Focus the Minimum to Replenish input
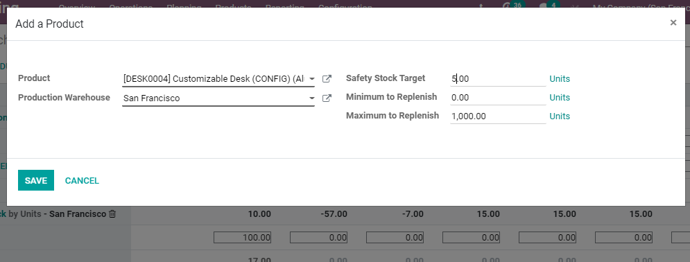 coord(498,98)
